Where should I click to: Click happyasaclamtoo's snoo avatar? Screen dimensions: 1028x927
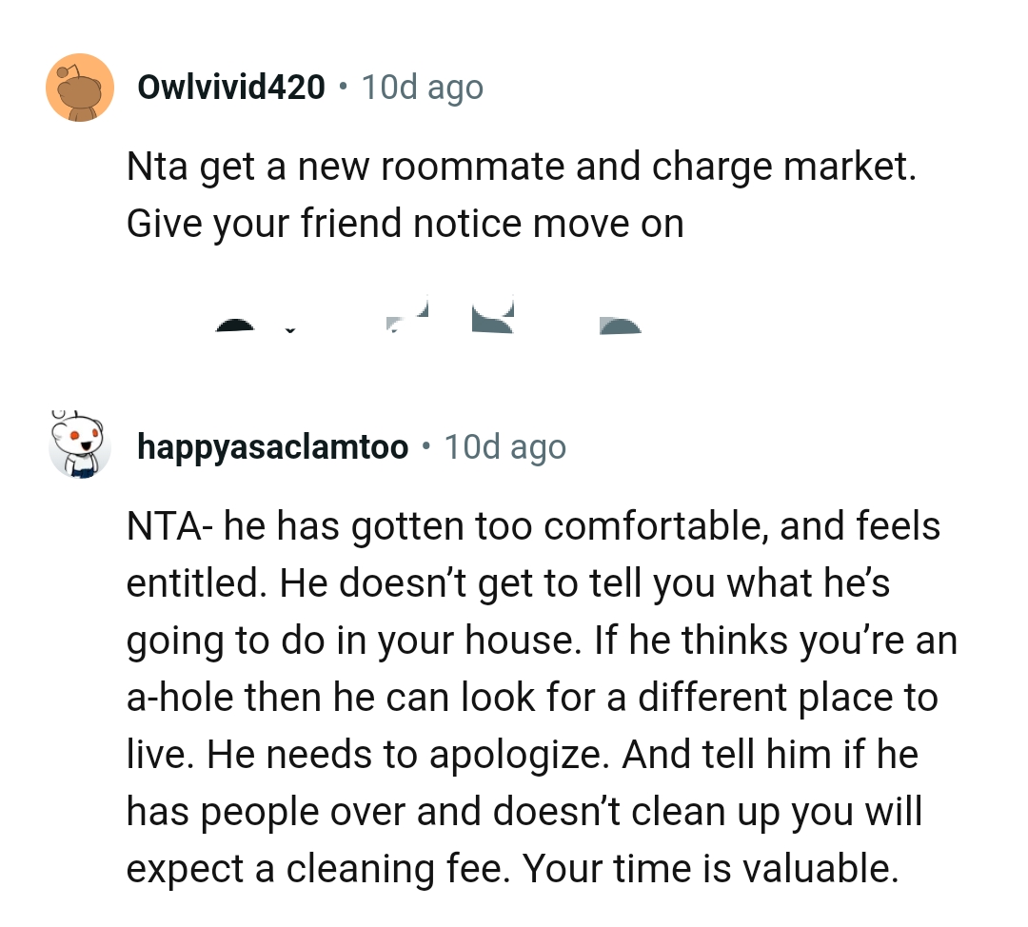[x=80, y=445]
